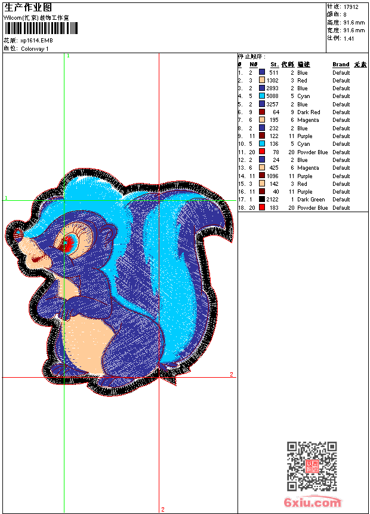Click 'Default' brand in the Dark Green row
This screenshot has width=370, height=514.
[341, 199]
